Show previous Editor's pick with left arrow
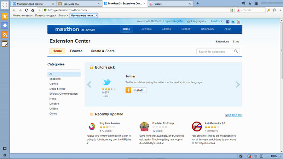283x159 pixels. [89, 84]
